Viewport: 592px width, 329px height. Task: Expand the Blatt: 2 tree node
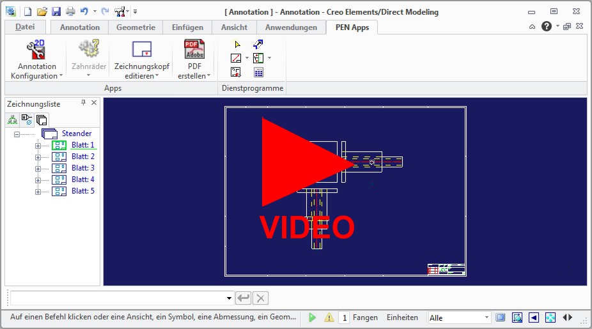coord(38,157)
